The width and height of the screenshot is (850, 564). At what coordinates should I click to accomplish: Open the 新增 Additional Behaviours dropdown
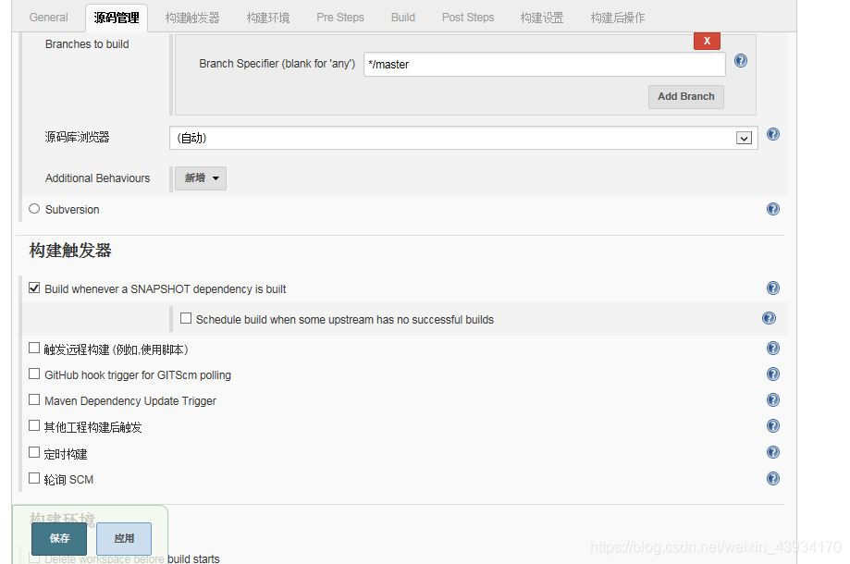point(201,178)
